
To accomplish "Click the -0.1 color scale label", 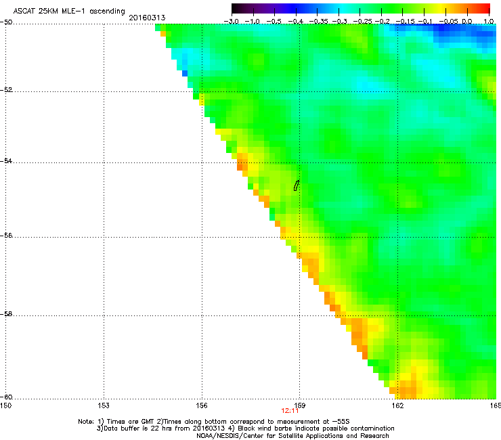I will pyautogui.click(x=425, y=22).
